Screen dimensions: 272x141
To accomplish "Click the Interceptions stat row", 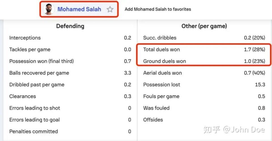I will point(70,38).
